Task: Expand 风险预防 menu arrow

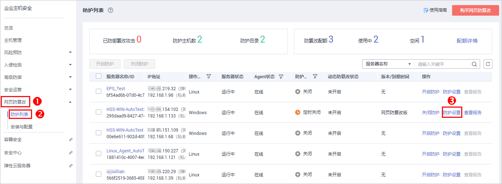Action: (x=70, y=53)
